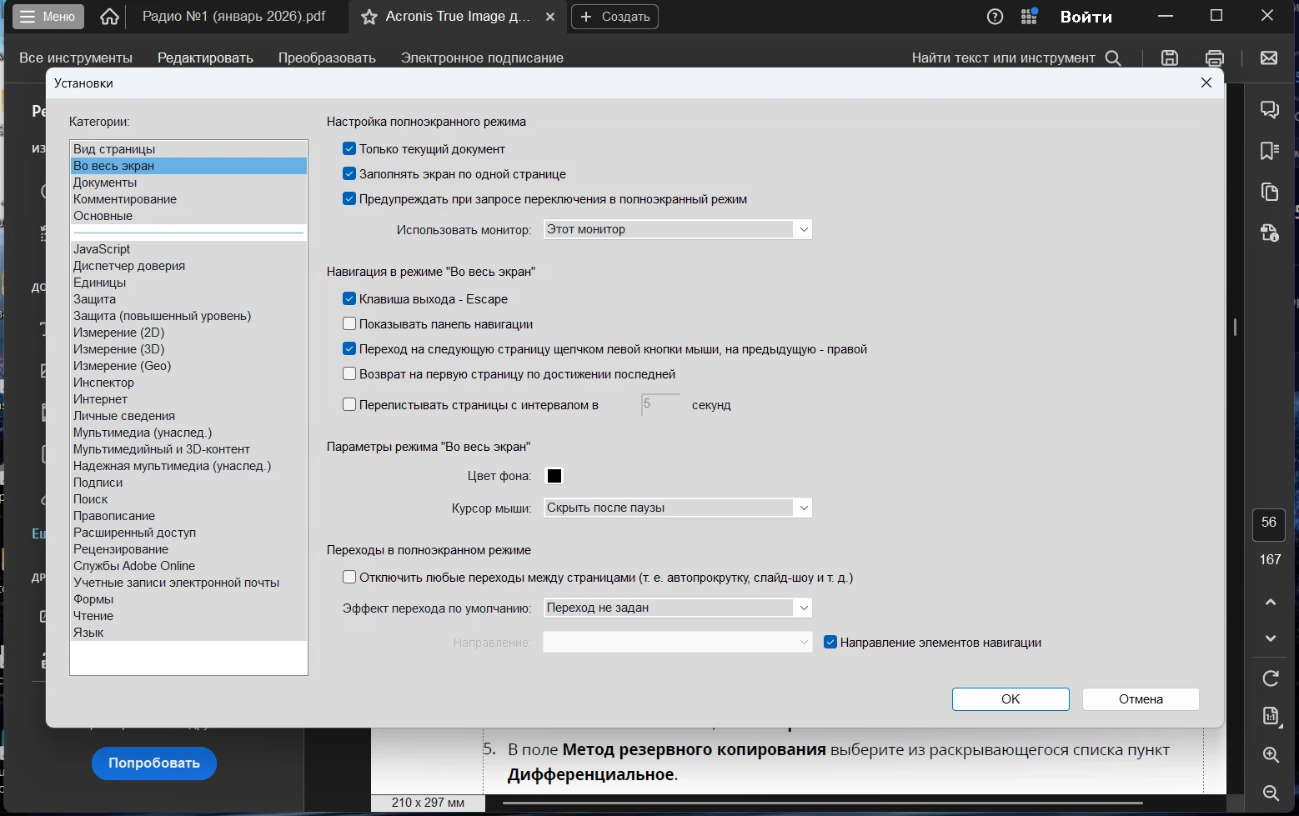The width and height of the screenshot is (1299, 816).
Task: Enable "Показывать панель навигации" checkbox
Action: pyautogui.click(x=350, y=324)
